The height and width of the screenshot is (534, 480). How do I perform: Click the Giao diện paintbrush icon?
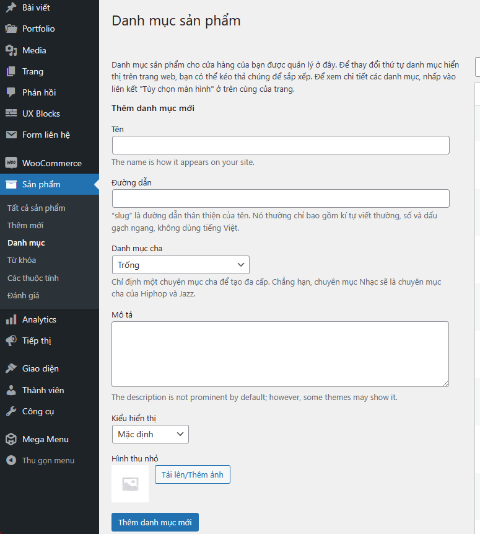click(x=11, y=368)
